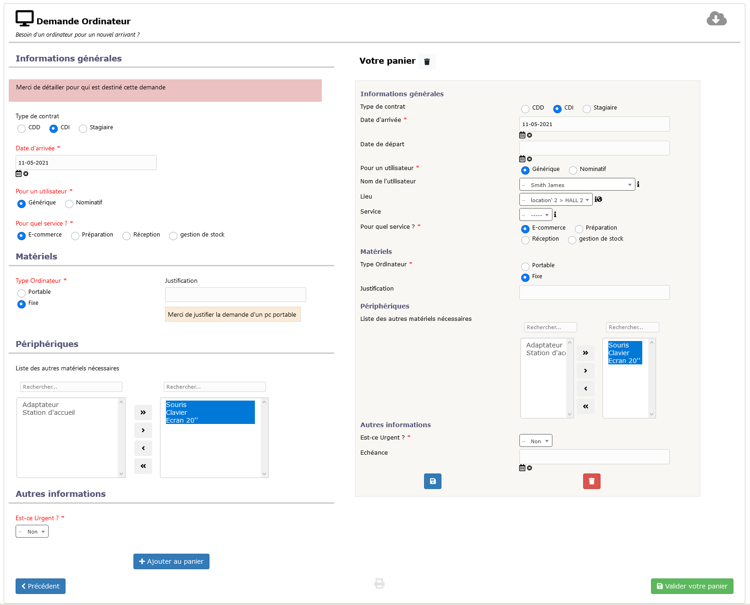Open calendar for cart Date d'arrivée
Screen dimensions: 750x605
[522, 135]
